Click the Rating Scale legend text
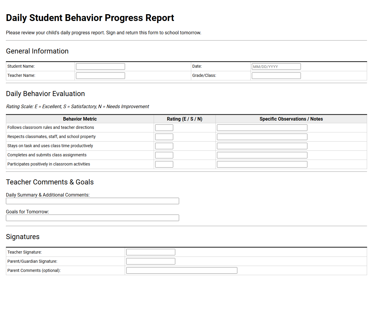Screen dimensions: 373x331 pos(77,106)
